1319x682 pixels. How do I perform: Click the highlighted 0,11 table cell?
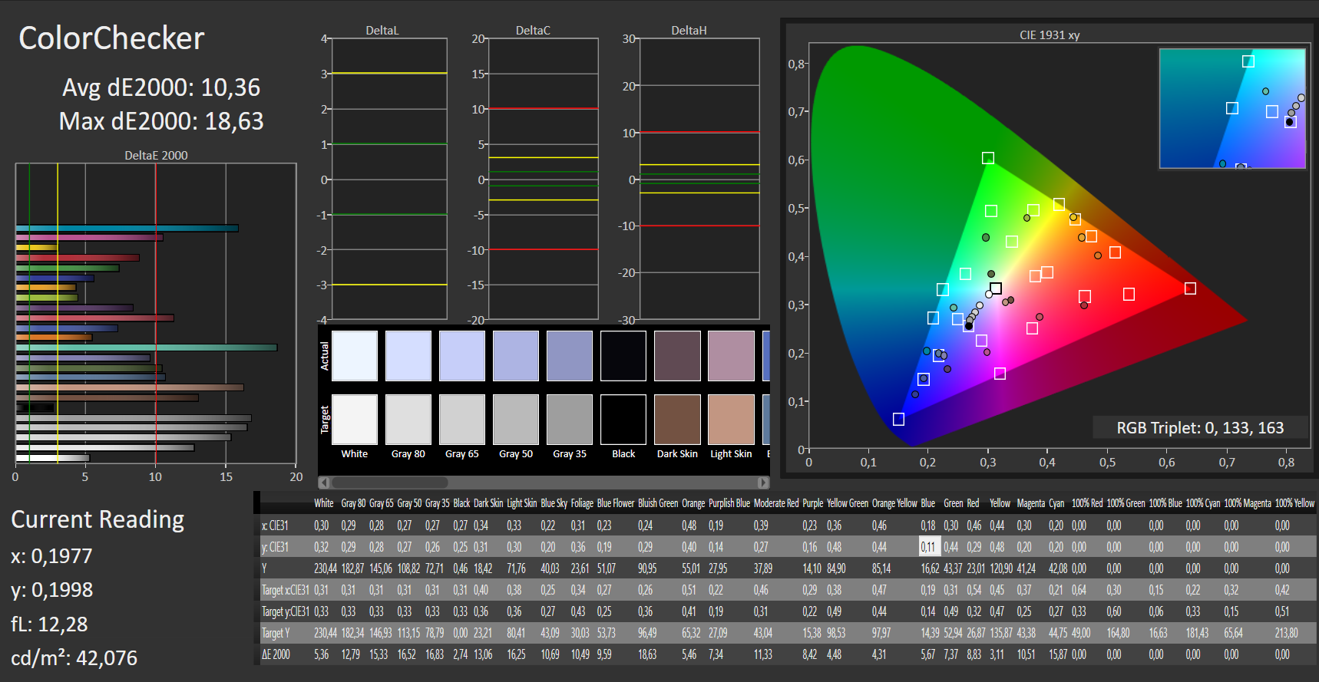tap(929, 547)
